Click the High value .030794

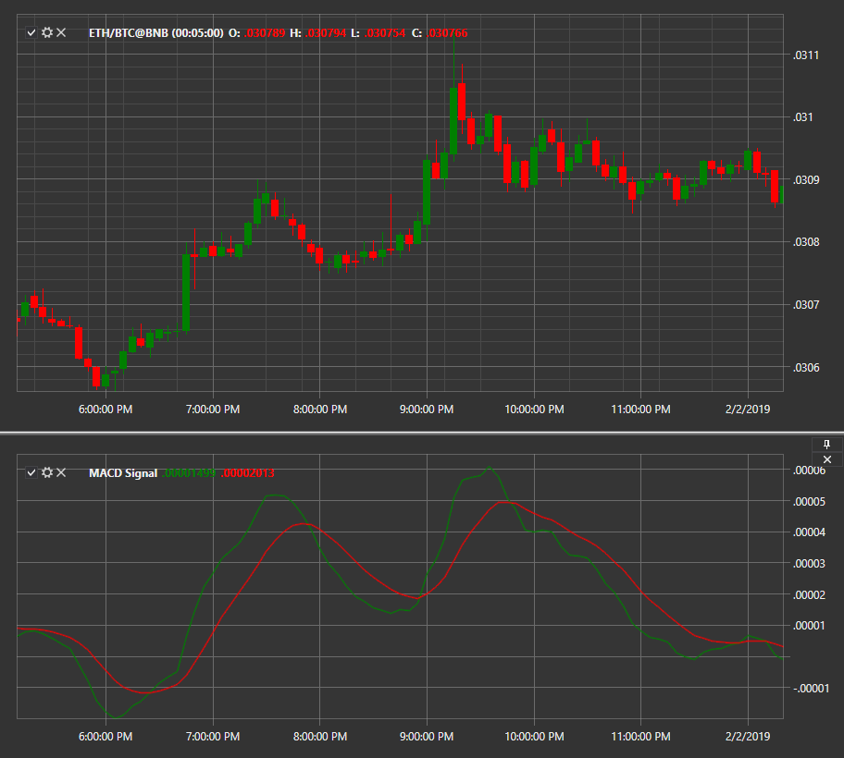(326, 32)
